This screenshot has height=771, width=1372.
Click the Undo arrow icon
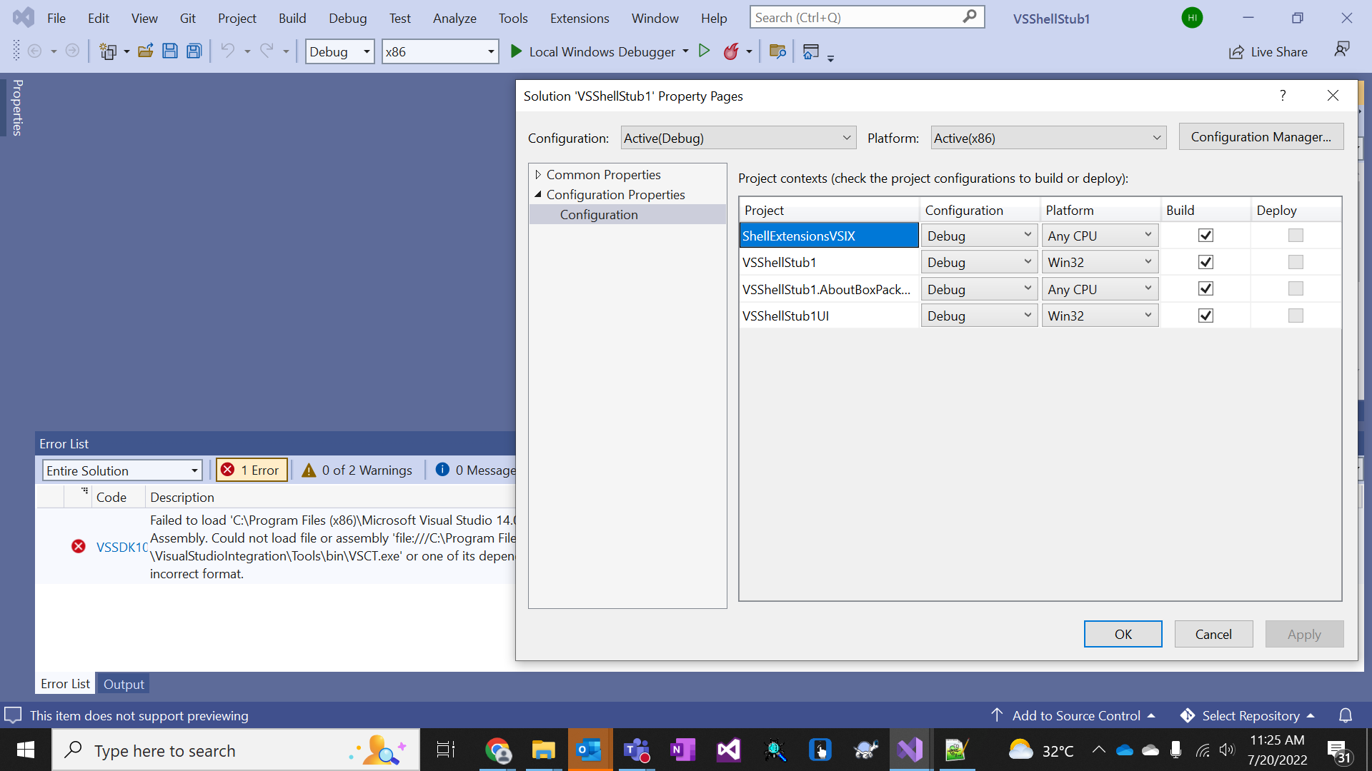[x=227, y=51]
